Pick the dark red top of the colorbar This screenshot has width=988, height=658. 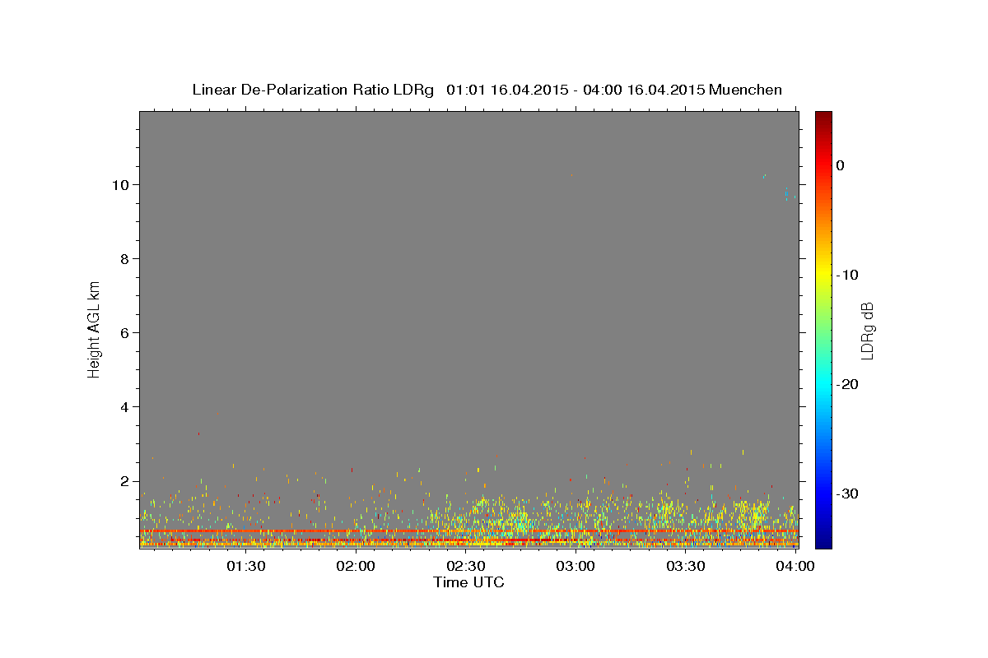(823, 117)
